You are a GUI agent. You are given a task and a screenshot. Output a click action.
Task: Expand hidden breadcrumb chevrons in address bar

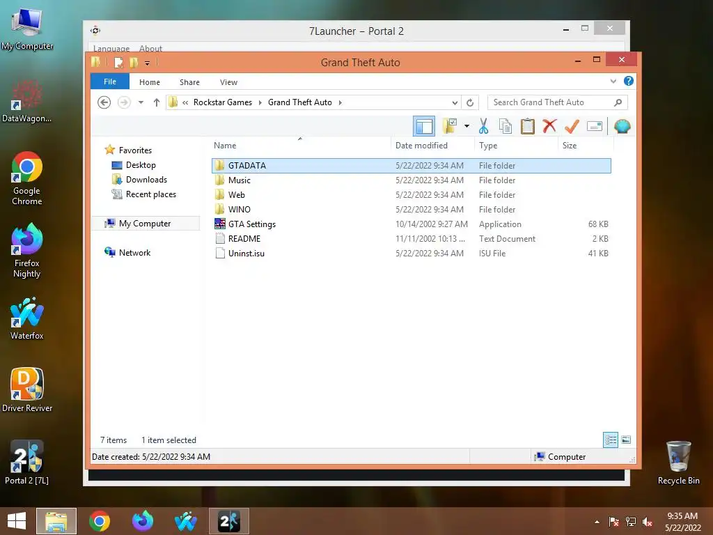185,103
